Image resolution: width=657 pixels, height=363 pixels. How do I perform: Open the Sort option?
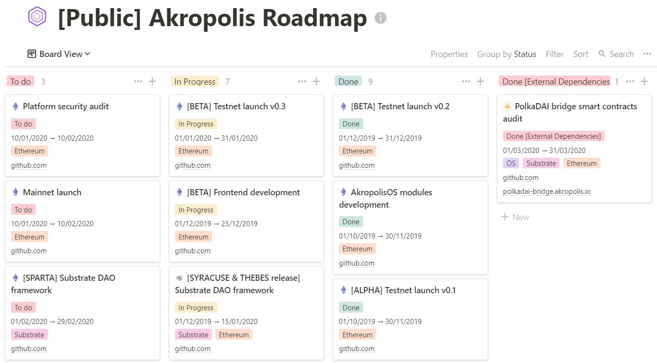(581, 54)
